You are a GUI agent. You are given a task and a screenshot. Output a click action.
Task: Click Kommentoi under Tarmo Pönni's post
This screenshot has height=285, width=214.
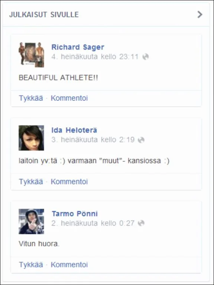69,265
